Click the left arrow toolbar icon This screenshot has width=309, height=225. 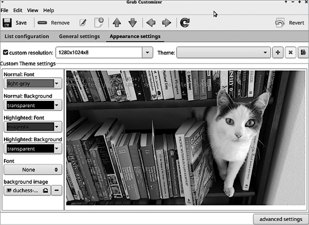(150, 22)
